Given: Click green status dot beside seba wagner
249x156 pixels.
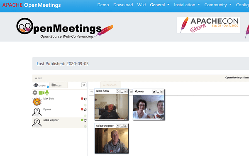Looking at the screenshot, I should click(82, 120).
